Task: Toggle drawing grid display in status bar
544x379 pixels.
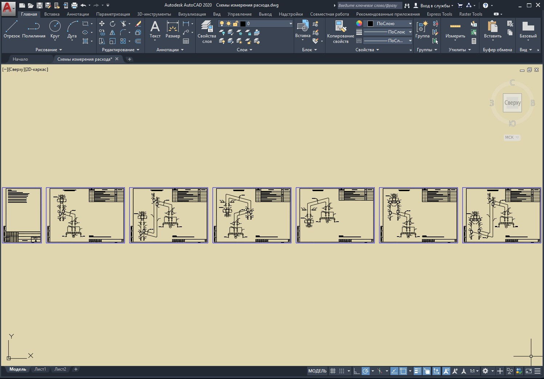Action: coord(333,371)
